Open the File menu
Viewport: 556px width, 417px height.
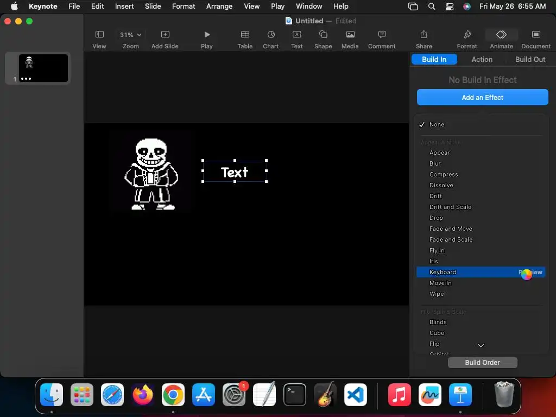point(74,7)
